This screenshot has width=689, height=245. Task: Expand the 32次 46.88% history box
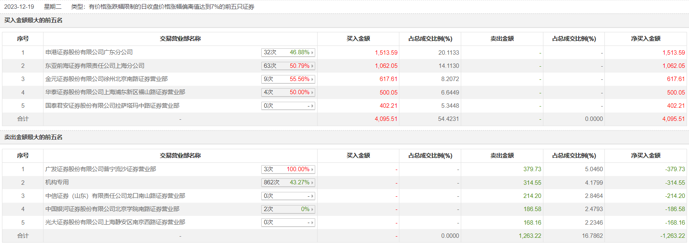point(288,52)
